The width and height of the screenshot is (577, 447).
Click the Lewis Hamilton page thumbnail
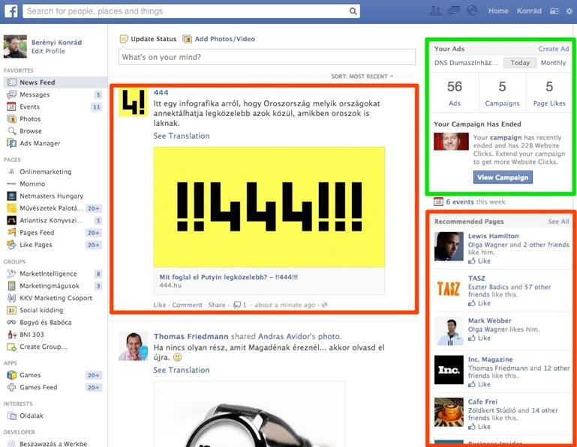(x=449, y=246)
